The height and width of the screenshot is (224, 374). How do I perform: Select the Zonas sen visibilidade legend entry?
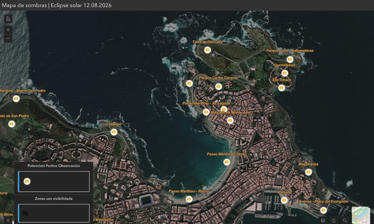coord(54,213)
